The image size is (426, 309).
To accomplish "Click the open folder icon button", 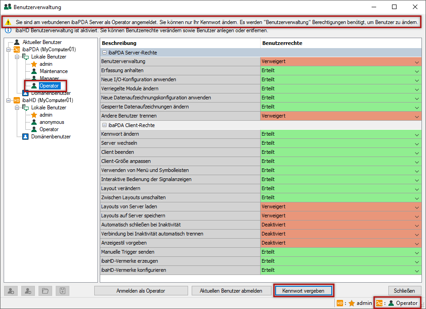I will pos(45,291).
